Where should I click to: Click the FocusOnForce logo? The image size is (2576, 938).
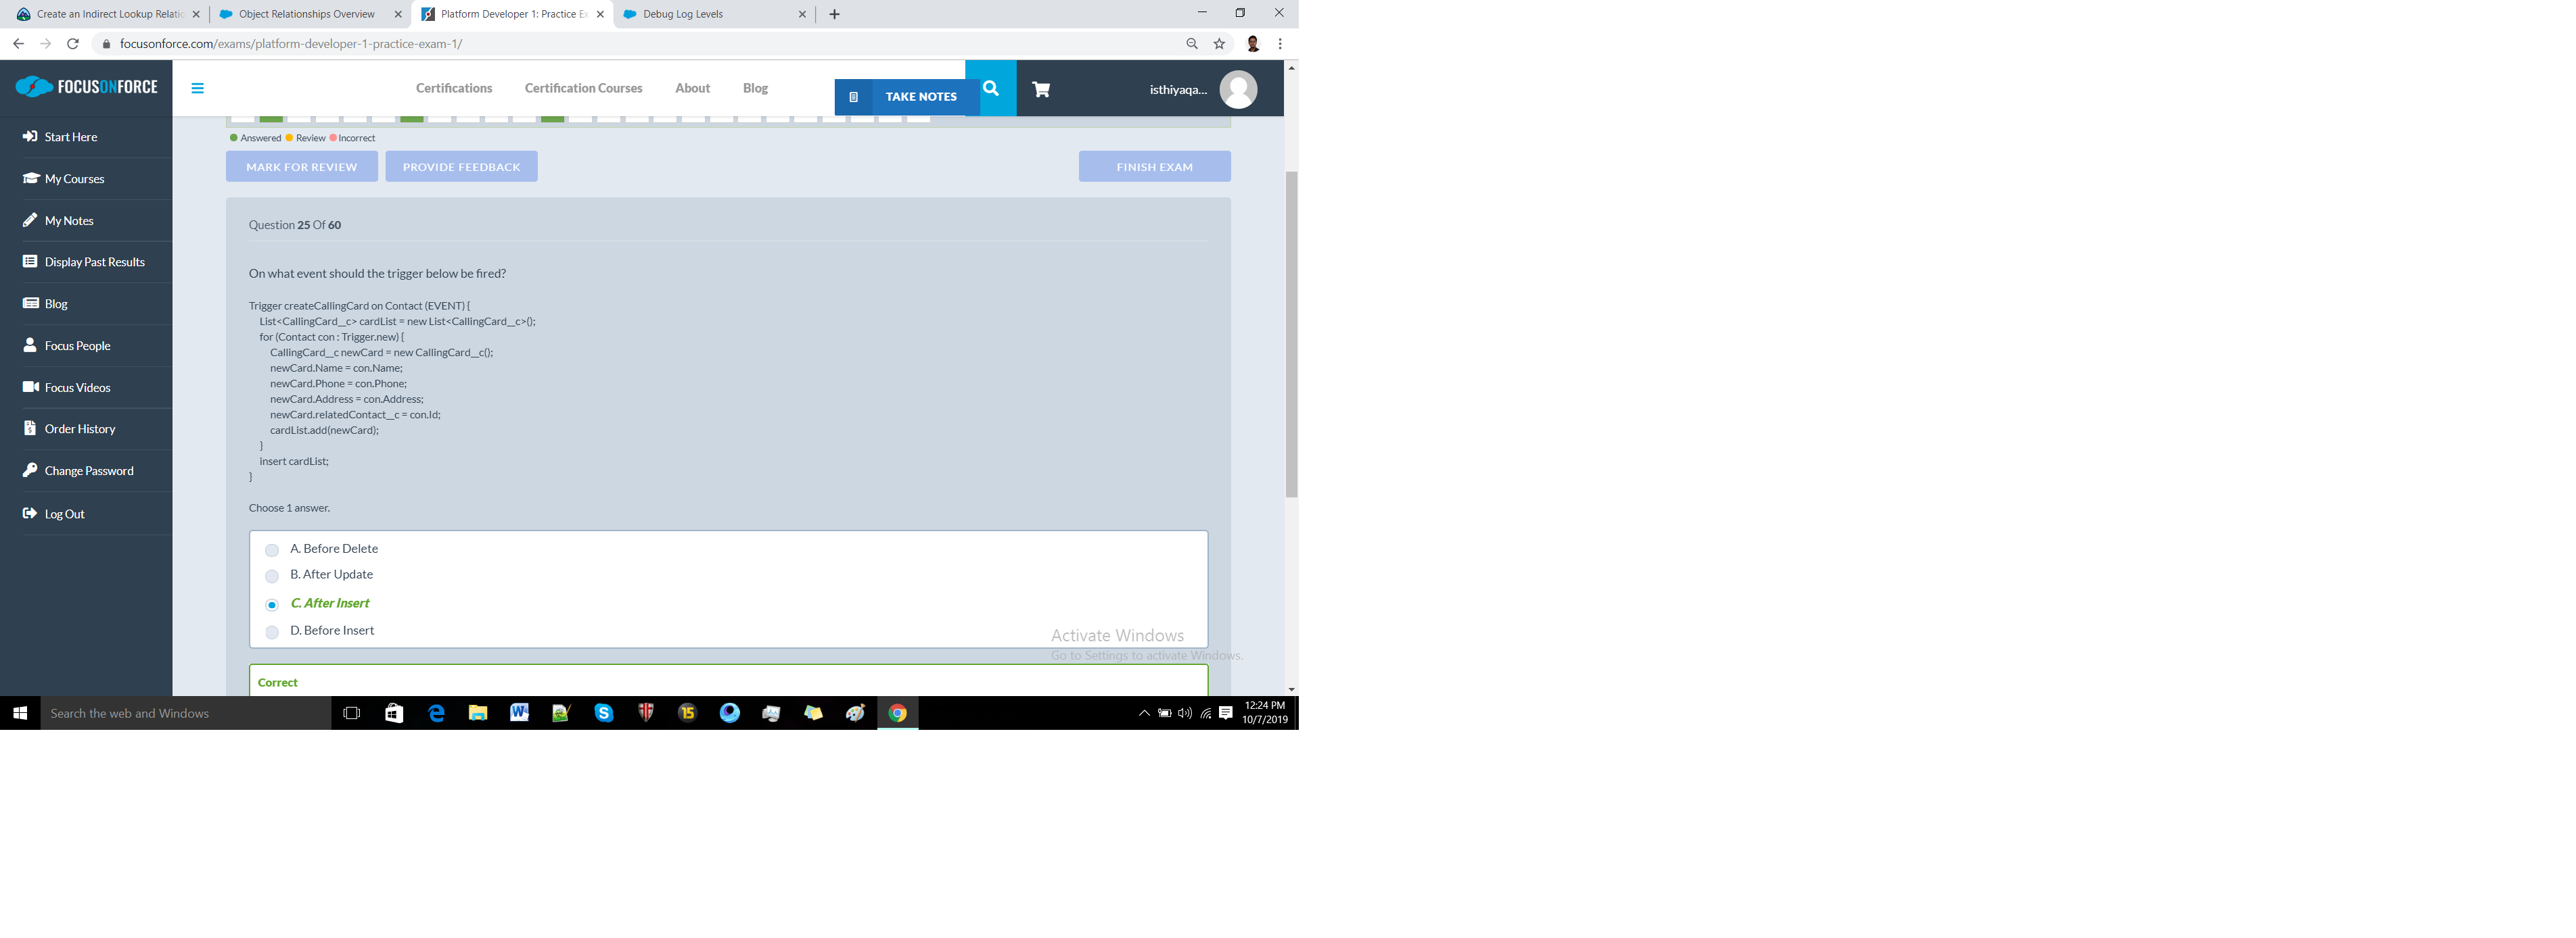click(86, 87)
